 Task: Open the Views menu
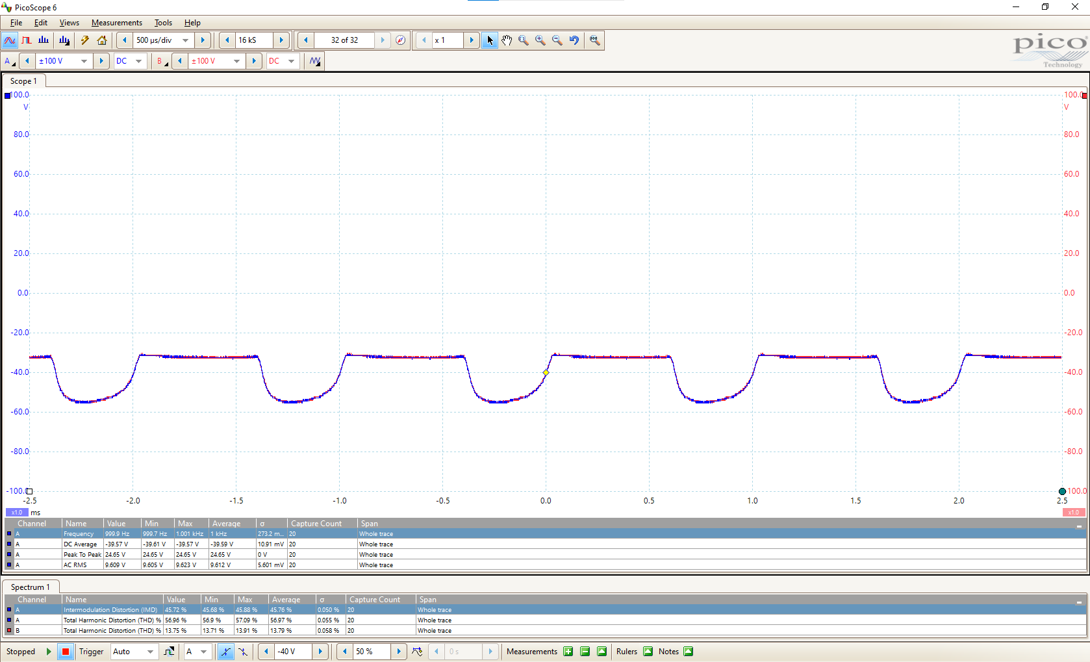coord(70,23)
